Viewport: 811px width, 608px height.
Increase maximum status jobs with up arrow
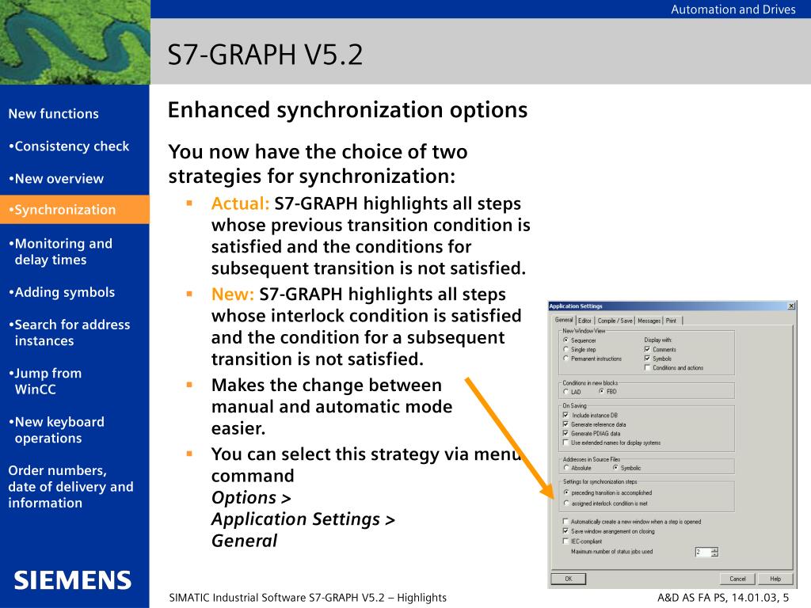(x=715, y=550)
